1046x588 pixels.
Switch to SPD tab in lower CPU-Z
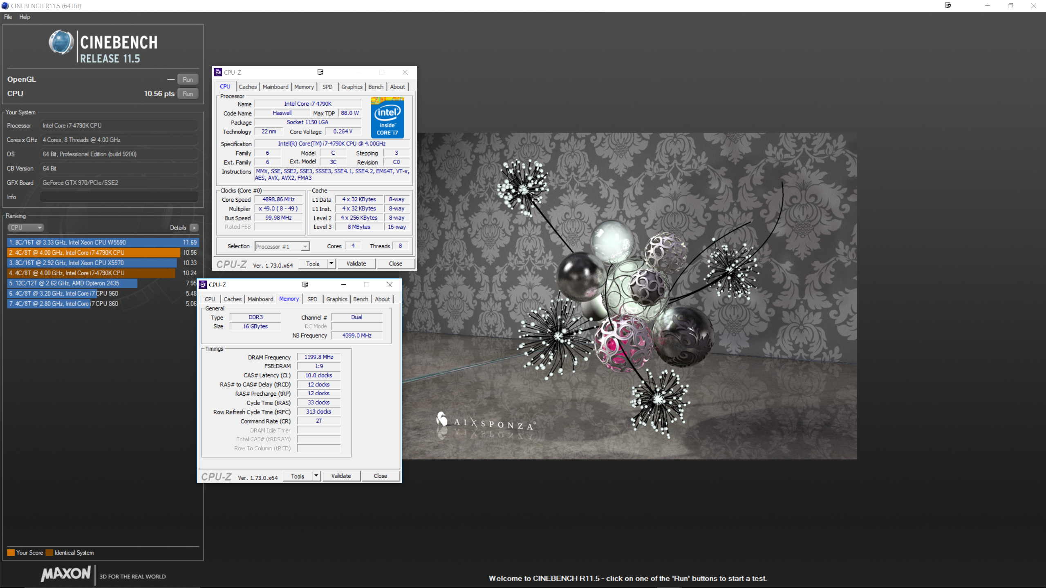coord(312,299)
